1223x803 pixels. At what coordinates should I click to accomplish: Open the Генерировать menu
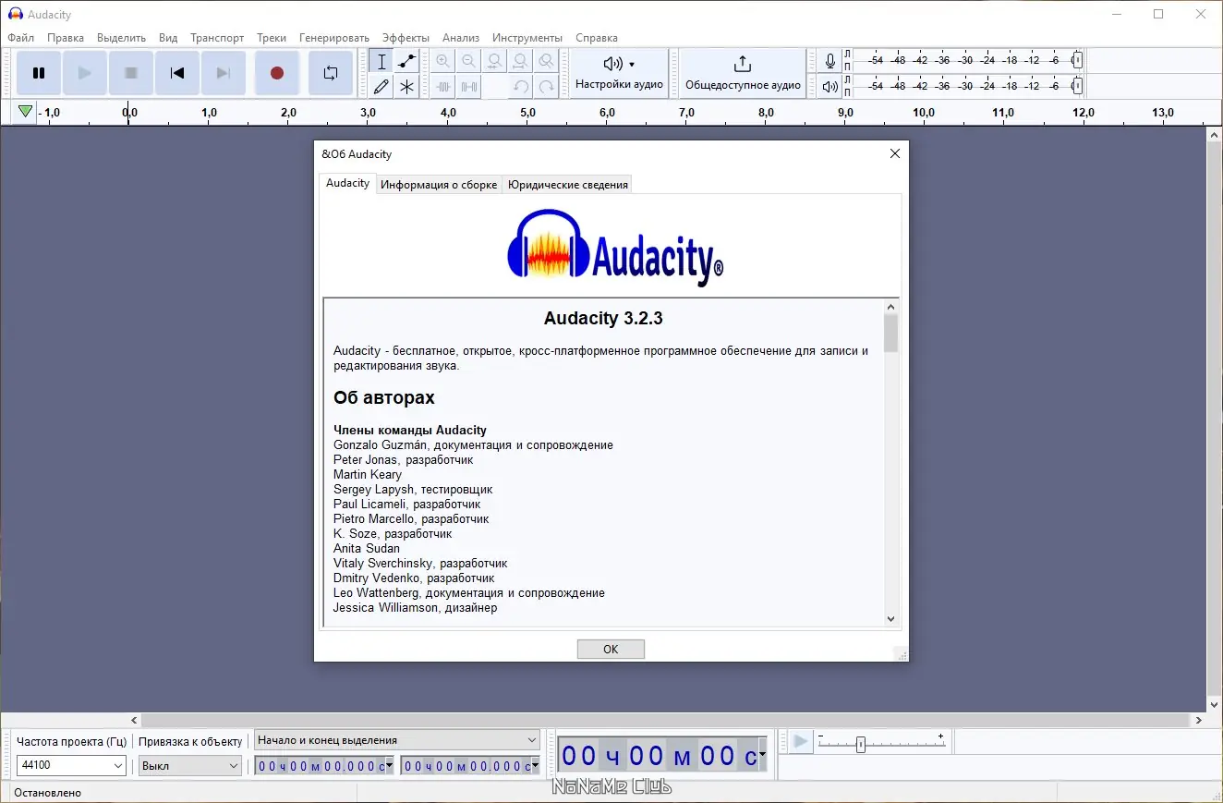(334, 38)
